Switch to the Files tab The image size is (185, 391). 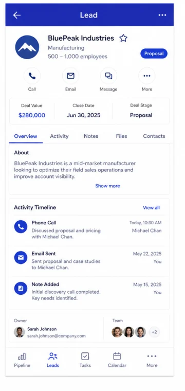pos(121,136)
